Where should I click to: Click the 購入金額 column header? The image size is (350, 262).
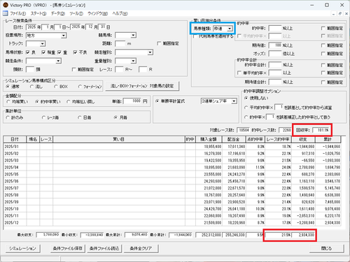pos(209,139)
